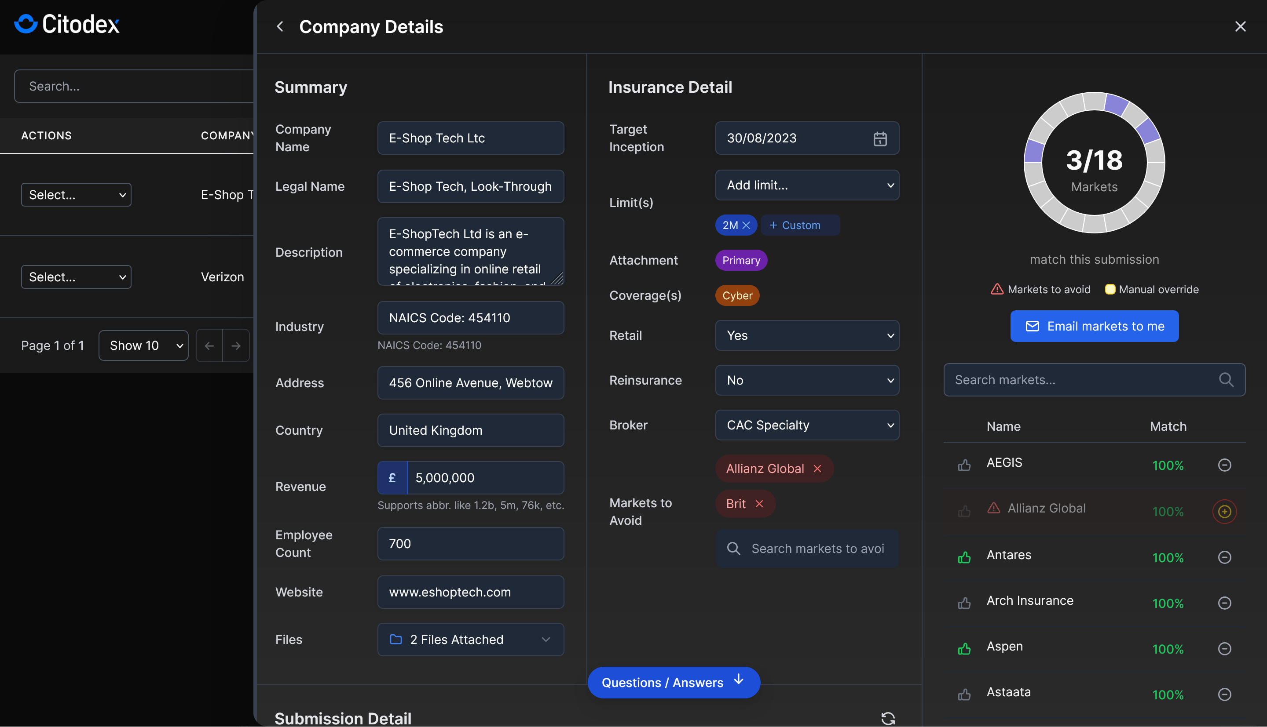The height and width of the screenshot is (727, 1267).
Task: Click the pound currency symbol in Revenue
Action: click(x=392, y=478)
